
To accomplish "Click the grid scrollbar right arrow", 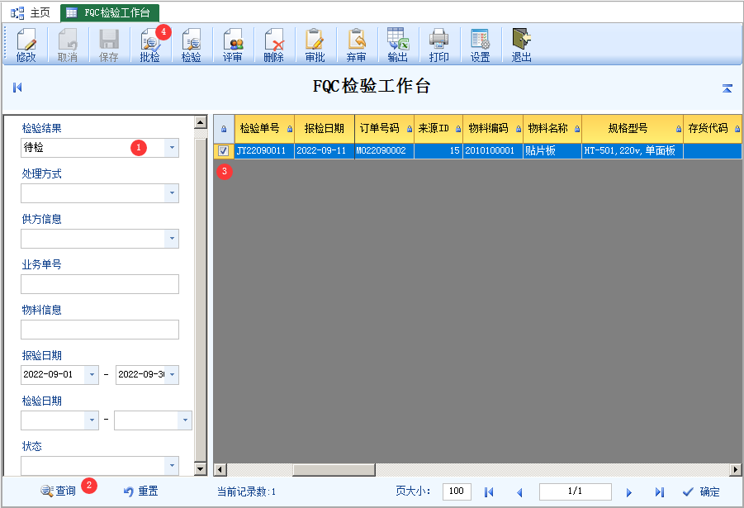I will click(736, 470).
